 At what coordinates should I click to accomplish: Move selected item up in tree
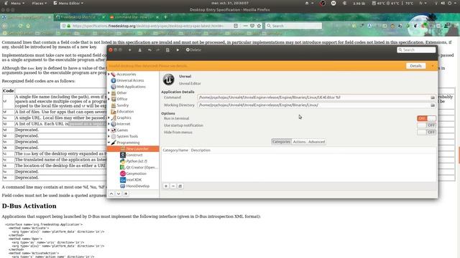[111, 193]
